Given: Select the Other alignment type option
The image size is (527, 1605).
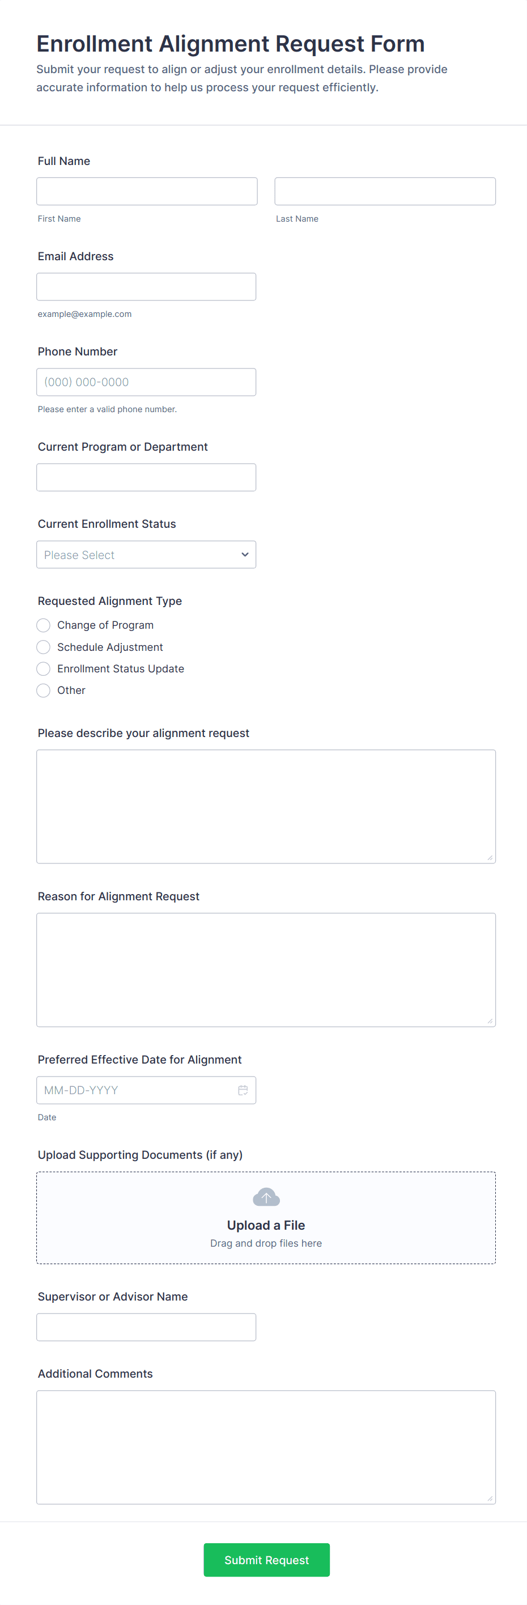Looking at the screenshot, I should [x=43, y=691].
